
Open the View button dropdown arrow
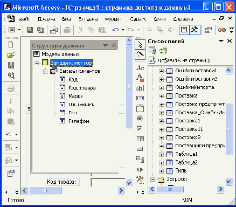tap(19, 30)
